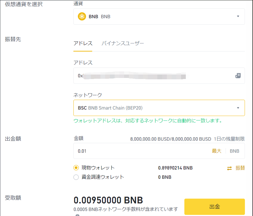Click the green ウォレットアドレスは notice text
Image resolution: width=253 pixels, height=216 pixels.
click(148, 121)
